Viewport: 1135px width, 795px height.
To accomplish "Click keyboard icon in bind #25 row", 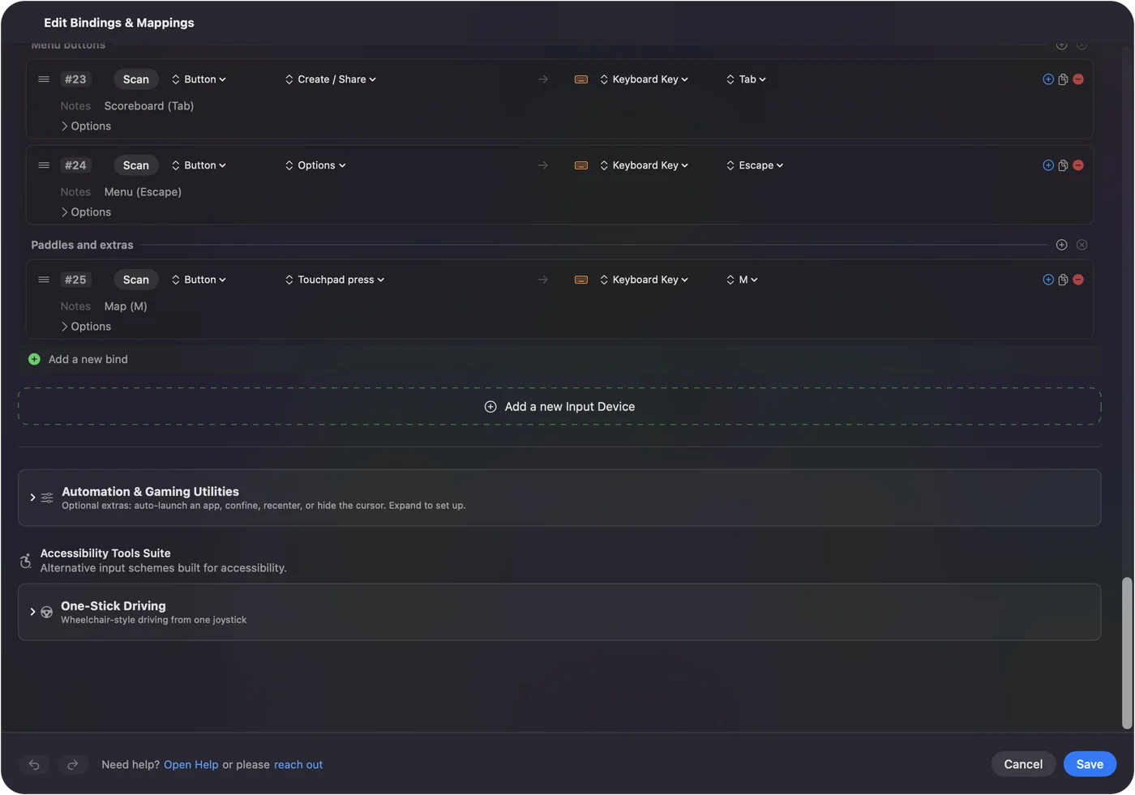I will tap(581, 280).
